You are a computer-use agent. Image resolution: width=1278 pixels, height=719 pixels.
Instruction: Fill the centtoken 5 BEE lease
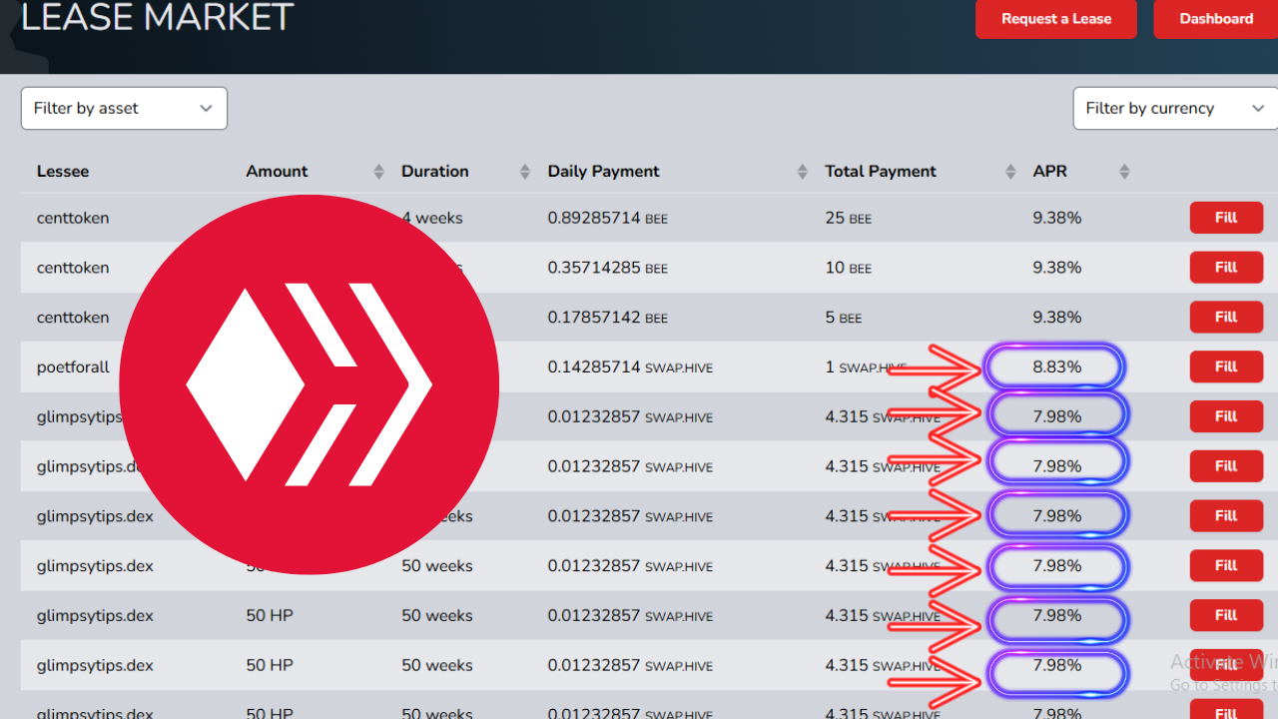[1226, 318]
